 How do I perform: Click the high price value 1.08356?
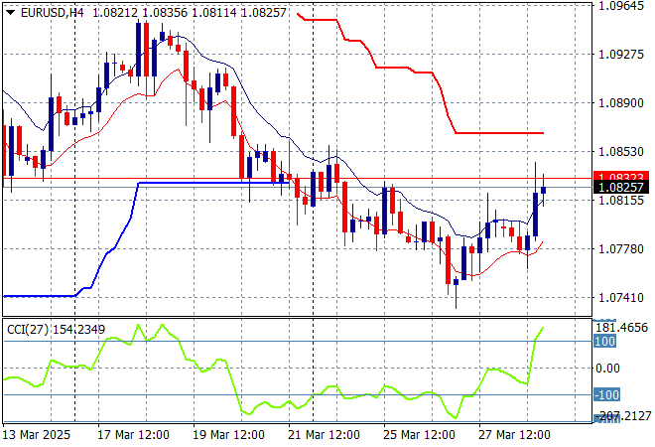pyautogui.click(x=165, y=13)
